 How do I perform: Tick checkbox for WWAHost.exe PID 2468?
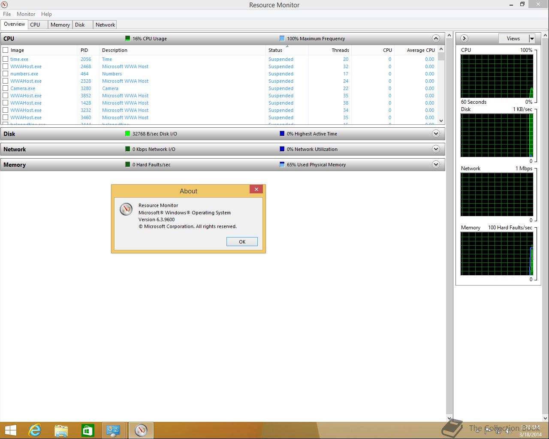[x=6, y=66]
